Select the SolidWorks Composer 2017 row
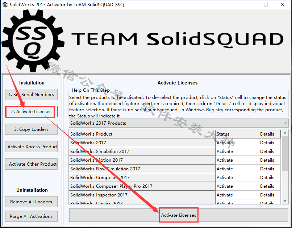Image resolution: width=292 pixels, height=228 pixels. point(142,178)
